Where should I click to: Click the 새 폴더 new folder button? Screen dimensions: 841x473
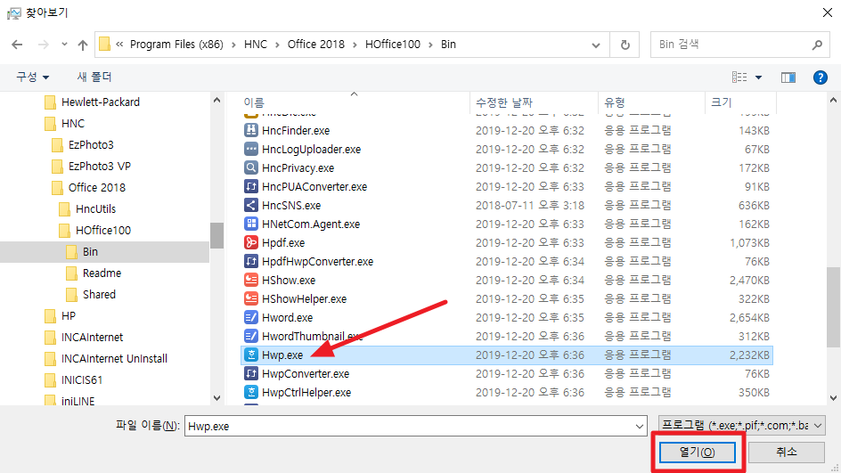94,77
